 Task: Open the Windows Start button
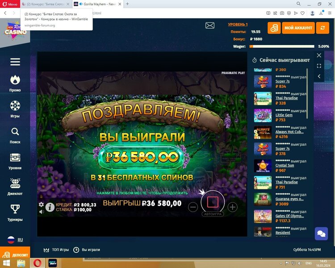pos(6,263)
